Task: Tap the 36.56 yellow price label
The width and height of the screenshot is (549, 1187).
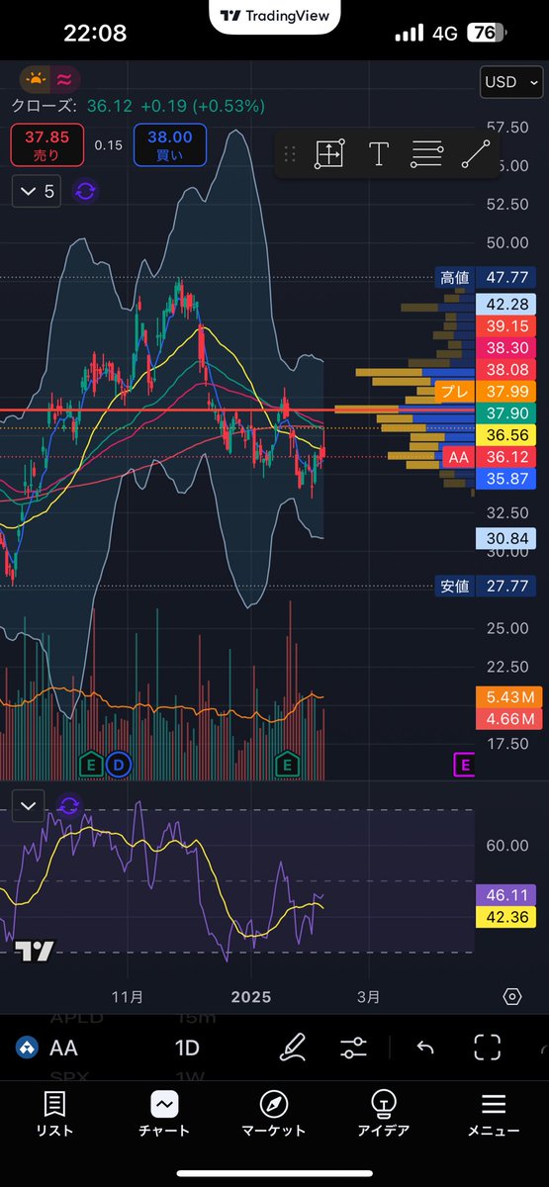Action: tap(505, 435)
